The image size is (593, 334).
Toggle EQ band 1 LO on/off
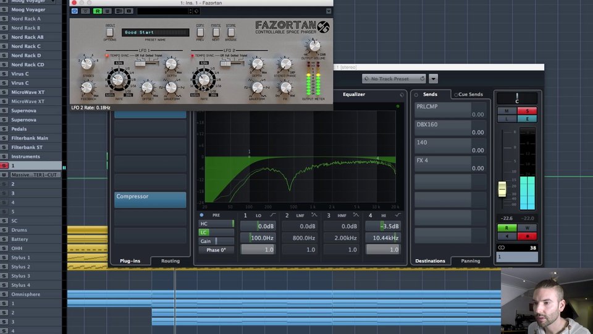pos(245,215)
